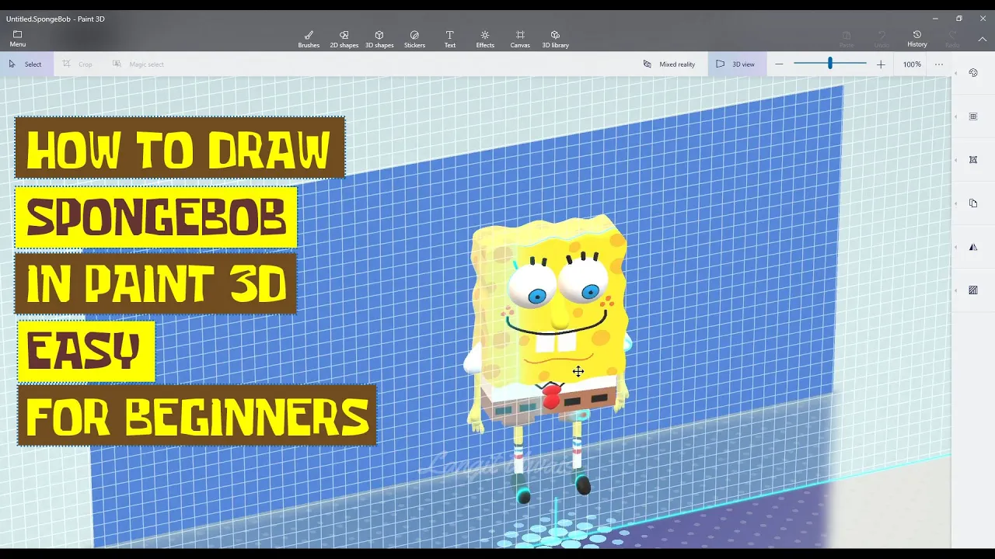Activate the Select tool
The width and height of the screenshot is (995, 559).
pos(26,64)
